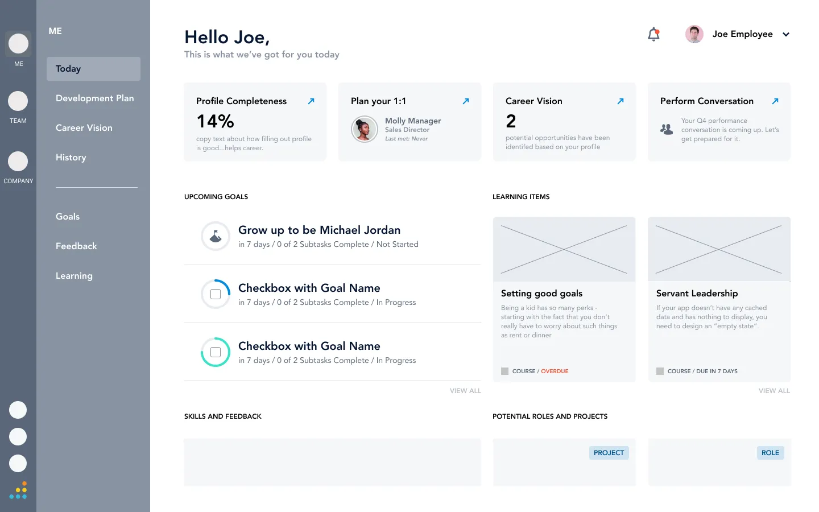819x512 pixels.
Task: Click the ROLE tag badge
Action: tap(770, 453)
